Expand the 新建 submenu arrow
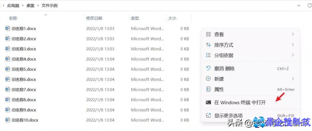Viewport: 312px width, 131px height. coord(293,79)
